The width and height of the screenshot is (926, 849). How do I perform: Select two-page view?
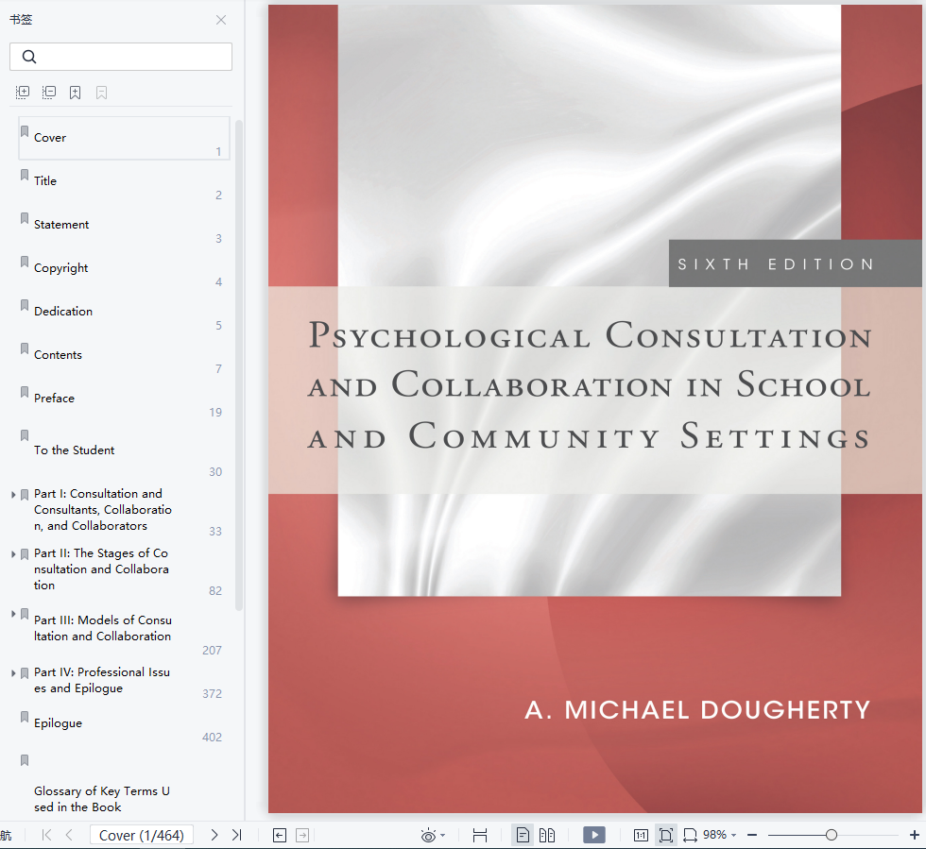tap(547, 835)
